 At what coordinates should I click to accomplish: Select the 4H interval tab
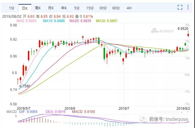(x=129, y=8)
